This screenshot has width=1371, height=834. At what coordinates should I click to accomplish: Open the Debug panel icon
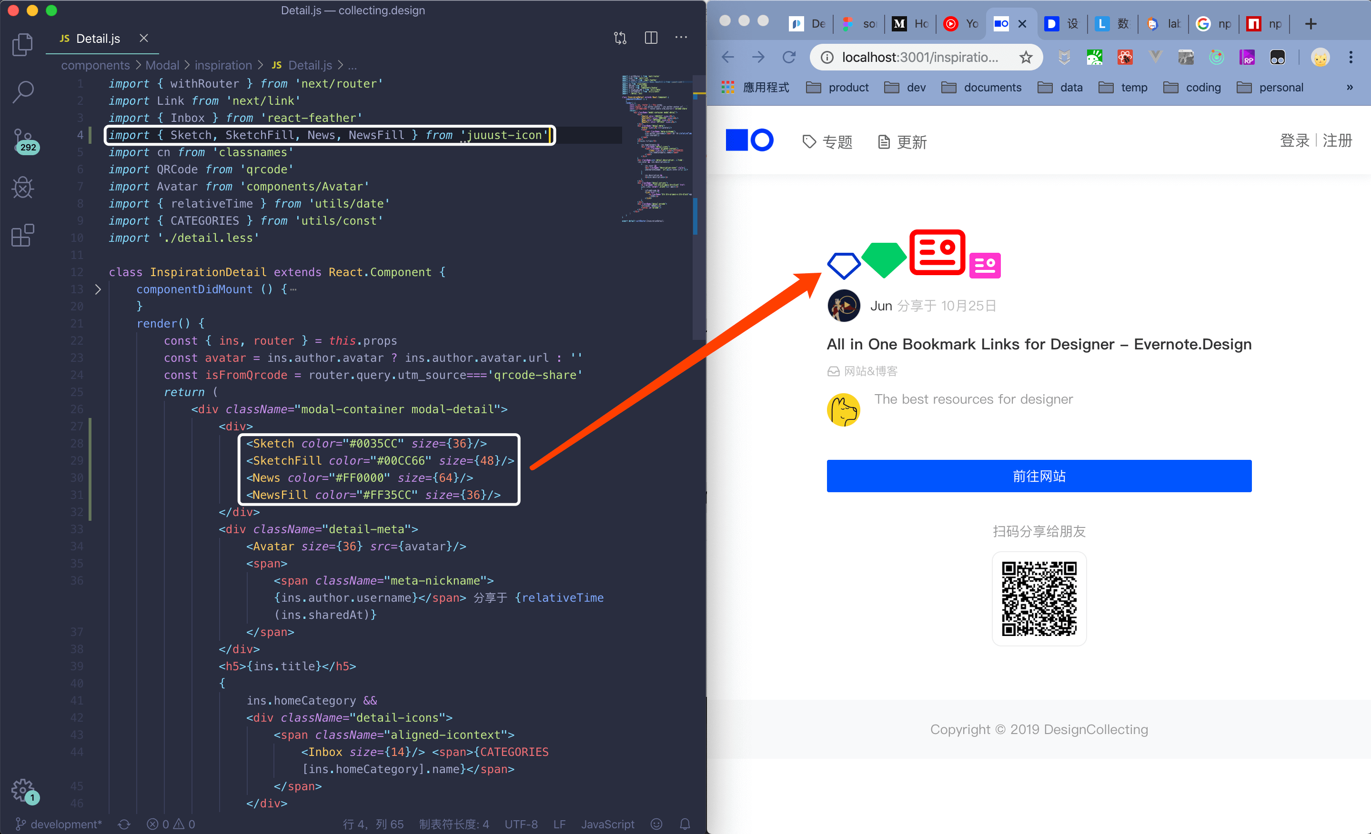coord(22,188)
